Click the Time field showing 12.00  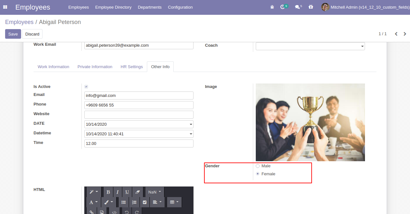pos(139,143)
